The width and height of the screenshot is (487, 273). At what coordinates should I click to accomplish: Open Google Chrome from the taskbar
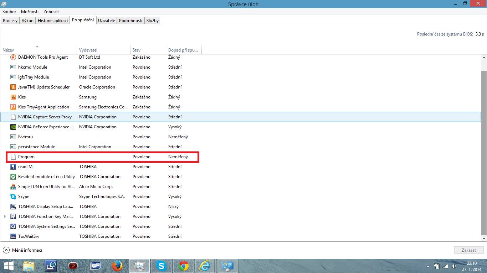click(184, 266)
